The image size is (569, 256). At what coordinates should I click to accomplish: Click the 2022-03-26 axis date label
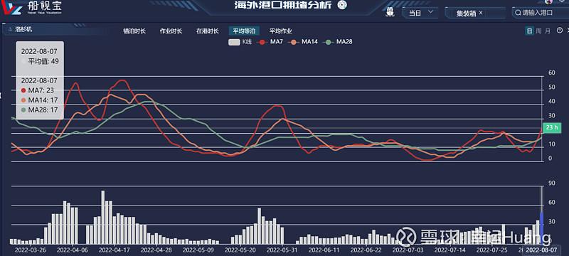coord(30,250)
